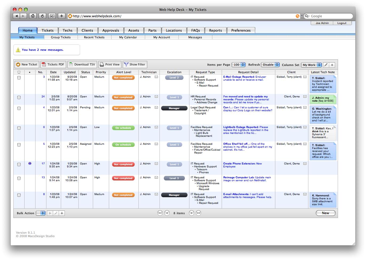Image resolution: width=366 pixels, height=260 pixels.
Task: Click the browser forward arrow
Action: coord(23,16)
